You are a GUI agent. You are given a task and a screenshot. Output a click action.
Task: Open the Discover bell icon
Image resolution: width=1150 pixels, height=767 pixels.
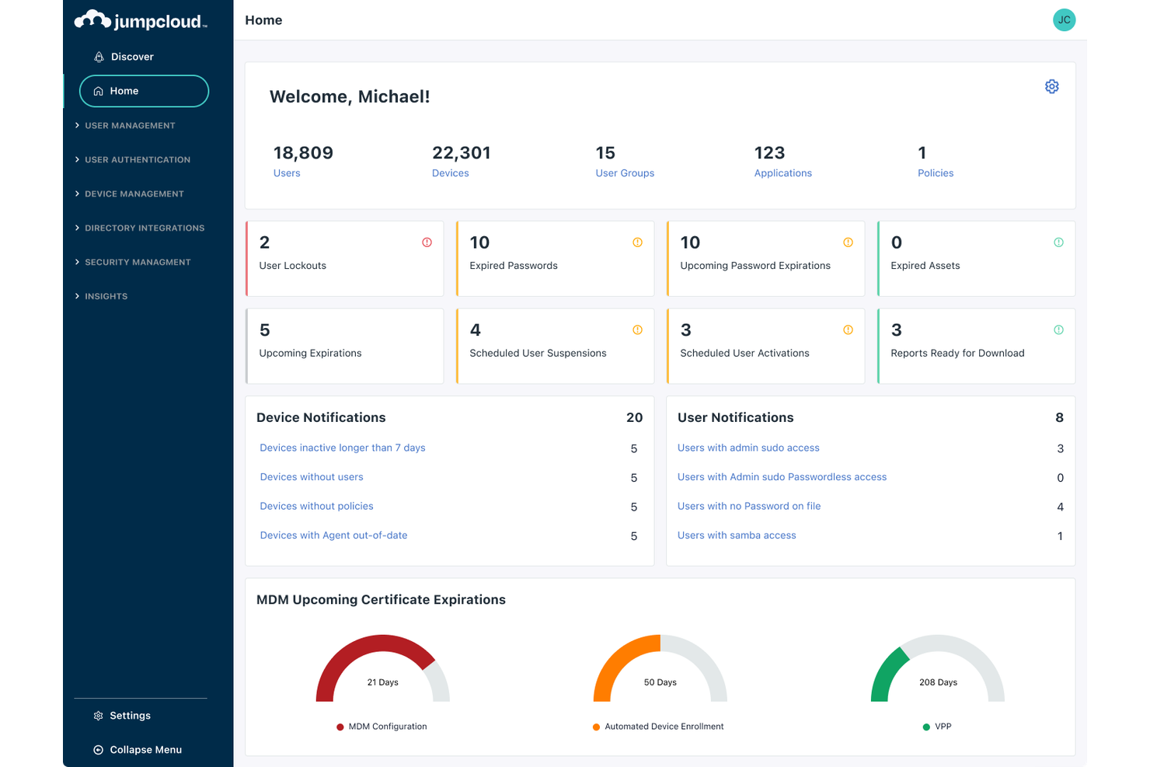[x=99, y=56]
